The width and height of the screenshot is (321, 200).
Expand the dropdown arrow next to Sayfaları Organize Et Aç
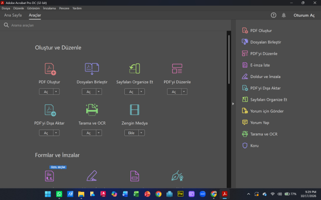pyautogui.click(x=142, y=92)
